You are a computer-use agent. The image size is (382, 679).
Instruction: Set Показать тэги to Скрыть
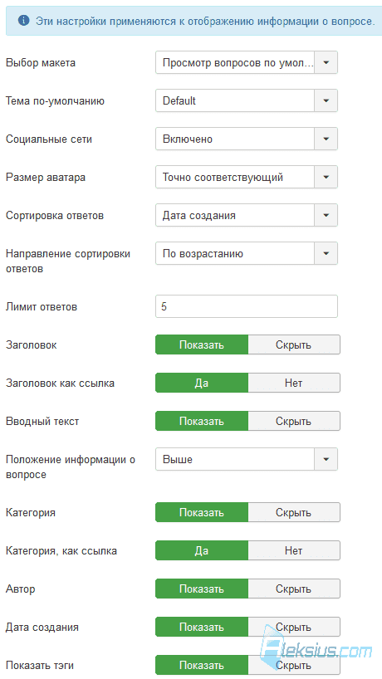pos(294,665)
